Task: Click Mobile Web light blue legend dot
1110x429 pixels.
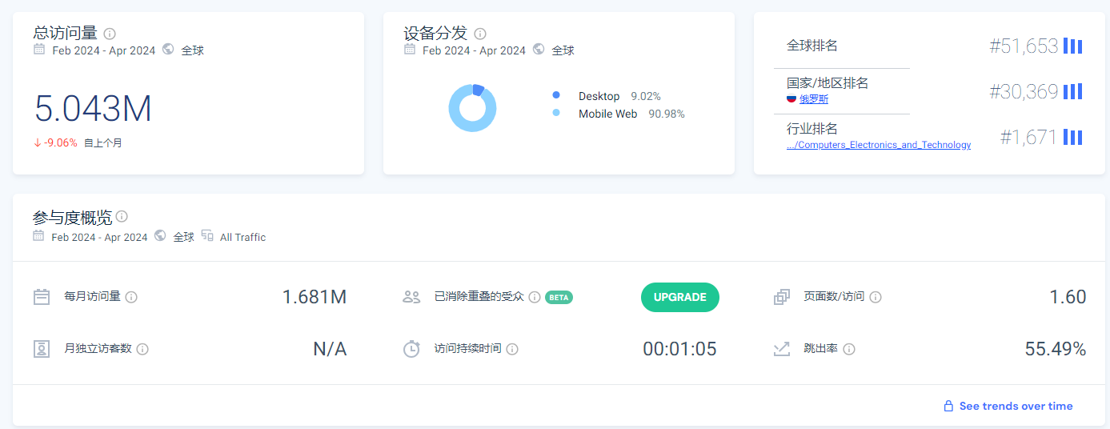Action: pyautogui.click(x=556, y=113)
